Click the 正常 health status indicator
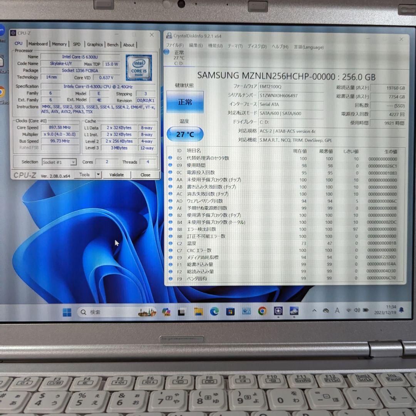The image size is (416, 416). [x=185, y=101]
